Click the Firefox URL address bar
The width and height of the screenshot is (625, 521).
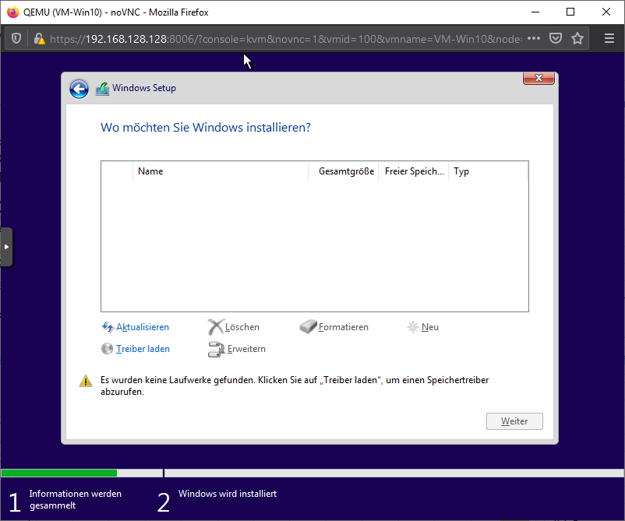coord(285,39)
